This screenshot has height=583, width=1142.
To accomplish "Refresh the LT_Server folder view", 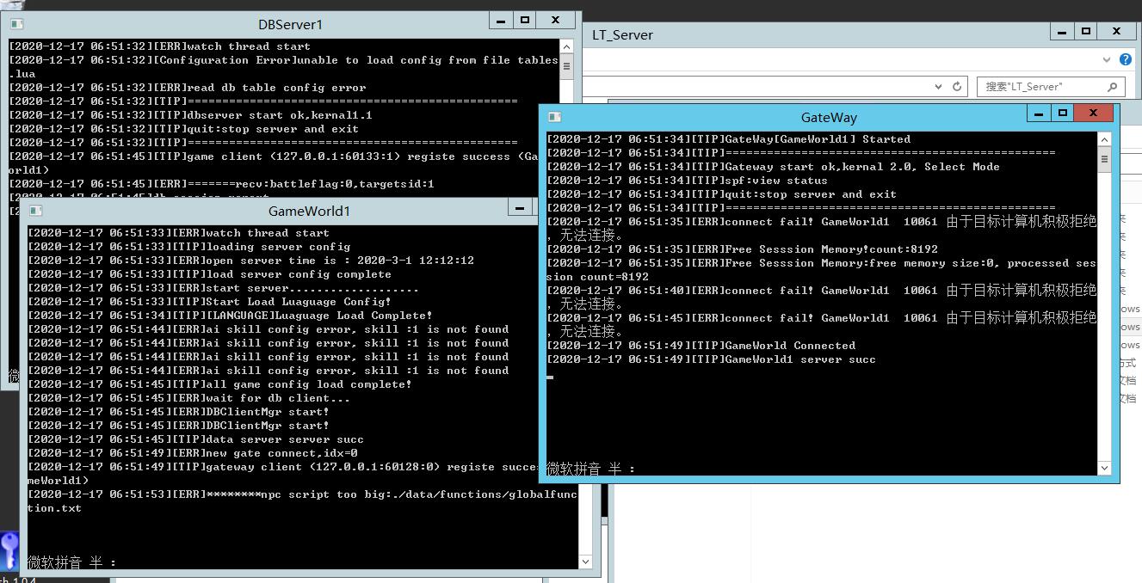I will (956, 86).
